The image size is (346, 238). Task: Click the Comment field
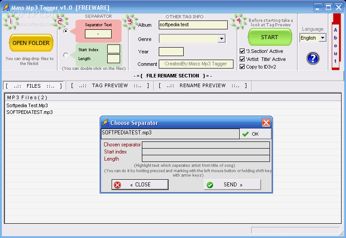coord(196,64)
